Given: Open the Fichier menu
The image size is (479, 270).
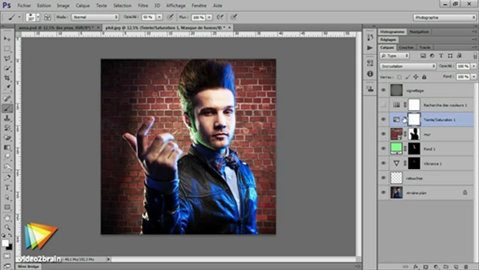Looking at the screenshot, I should tap(24, 6).
